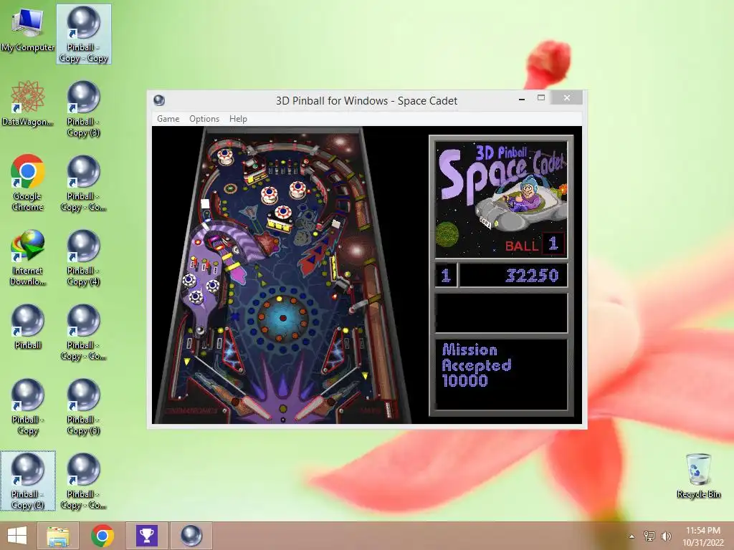Viewport: 734px width, 550px height.
Task: Click the Pinball taskbar button
Action: (191, 536)
